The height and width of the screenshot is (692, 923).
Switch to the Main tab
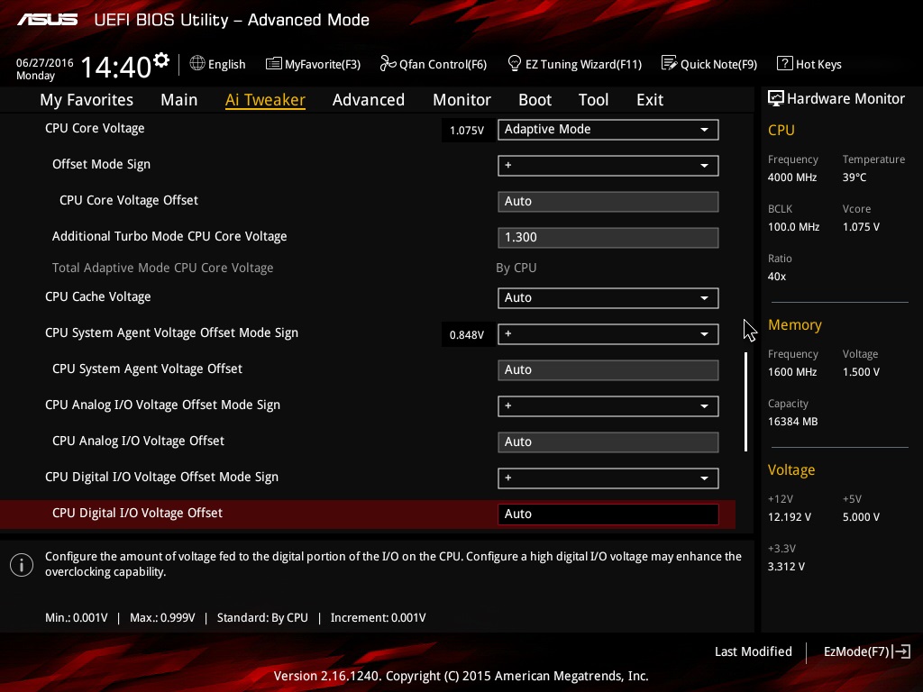point(179,100)
